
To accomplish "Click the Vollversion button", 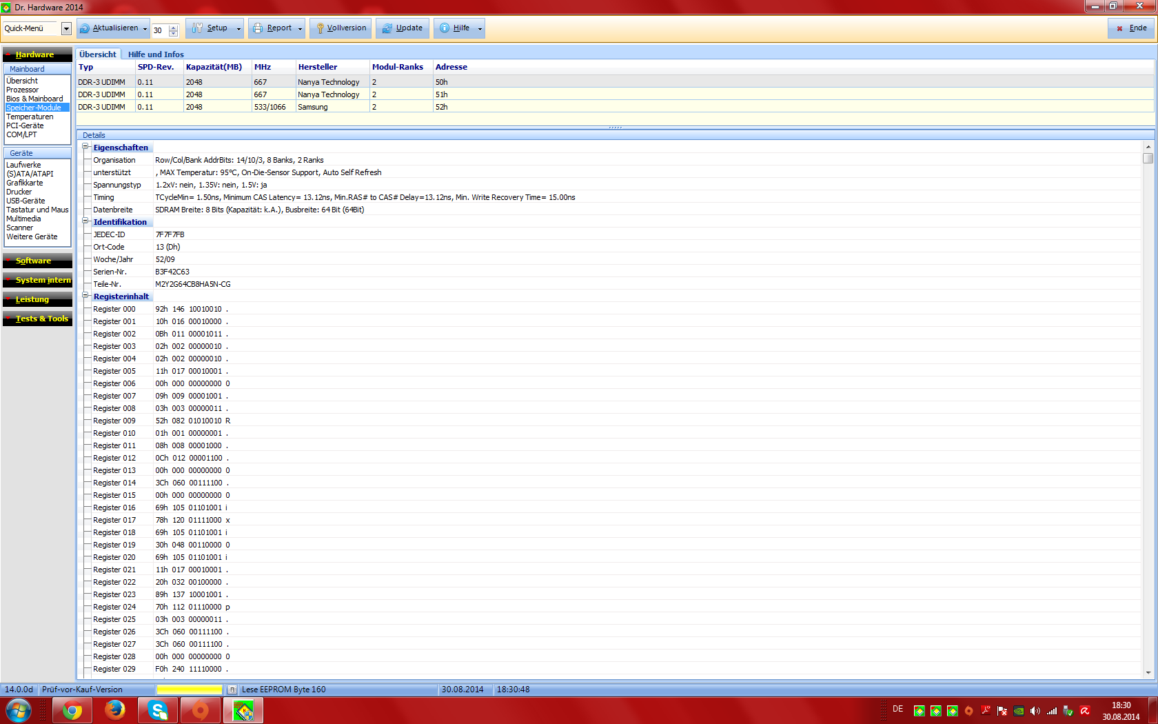I will (341, 28).
